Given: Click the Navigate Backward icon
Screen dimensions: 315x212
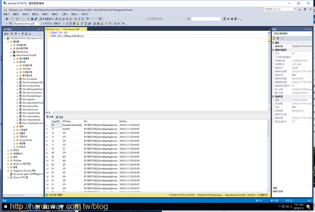Looking at the screenshot, I should coord(7,19).
